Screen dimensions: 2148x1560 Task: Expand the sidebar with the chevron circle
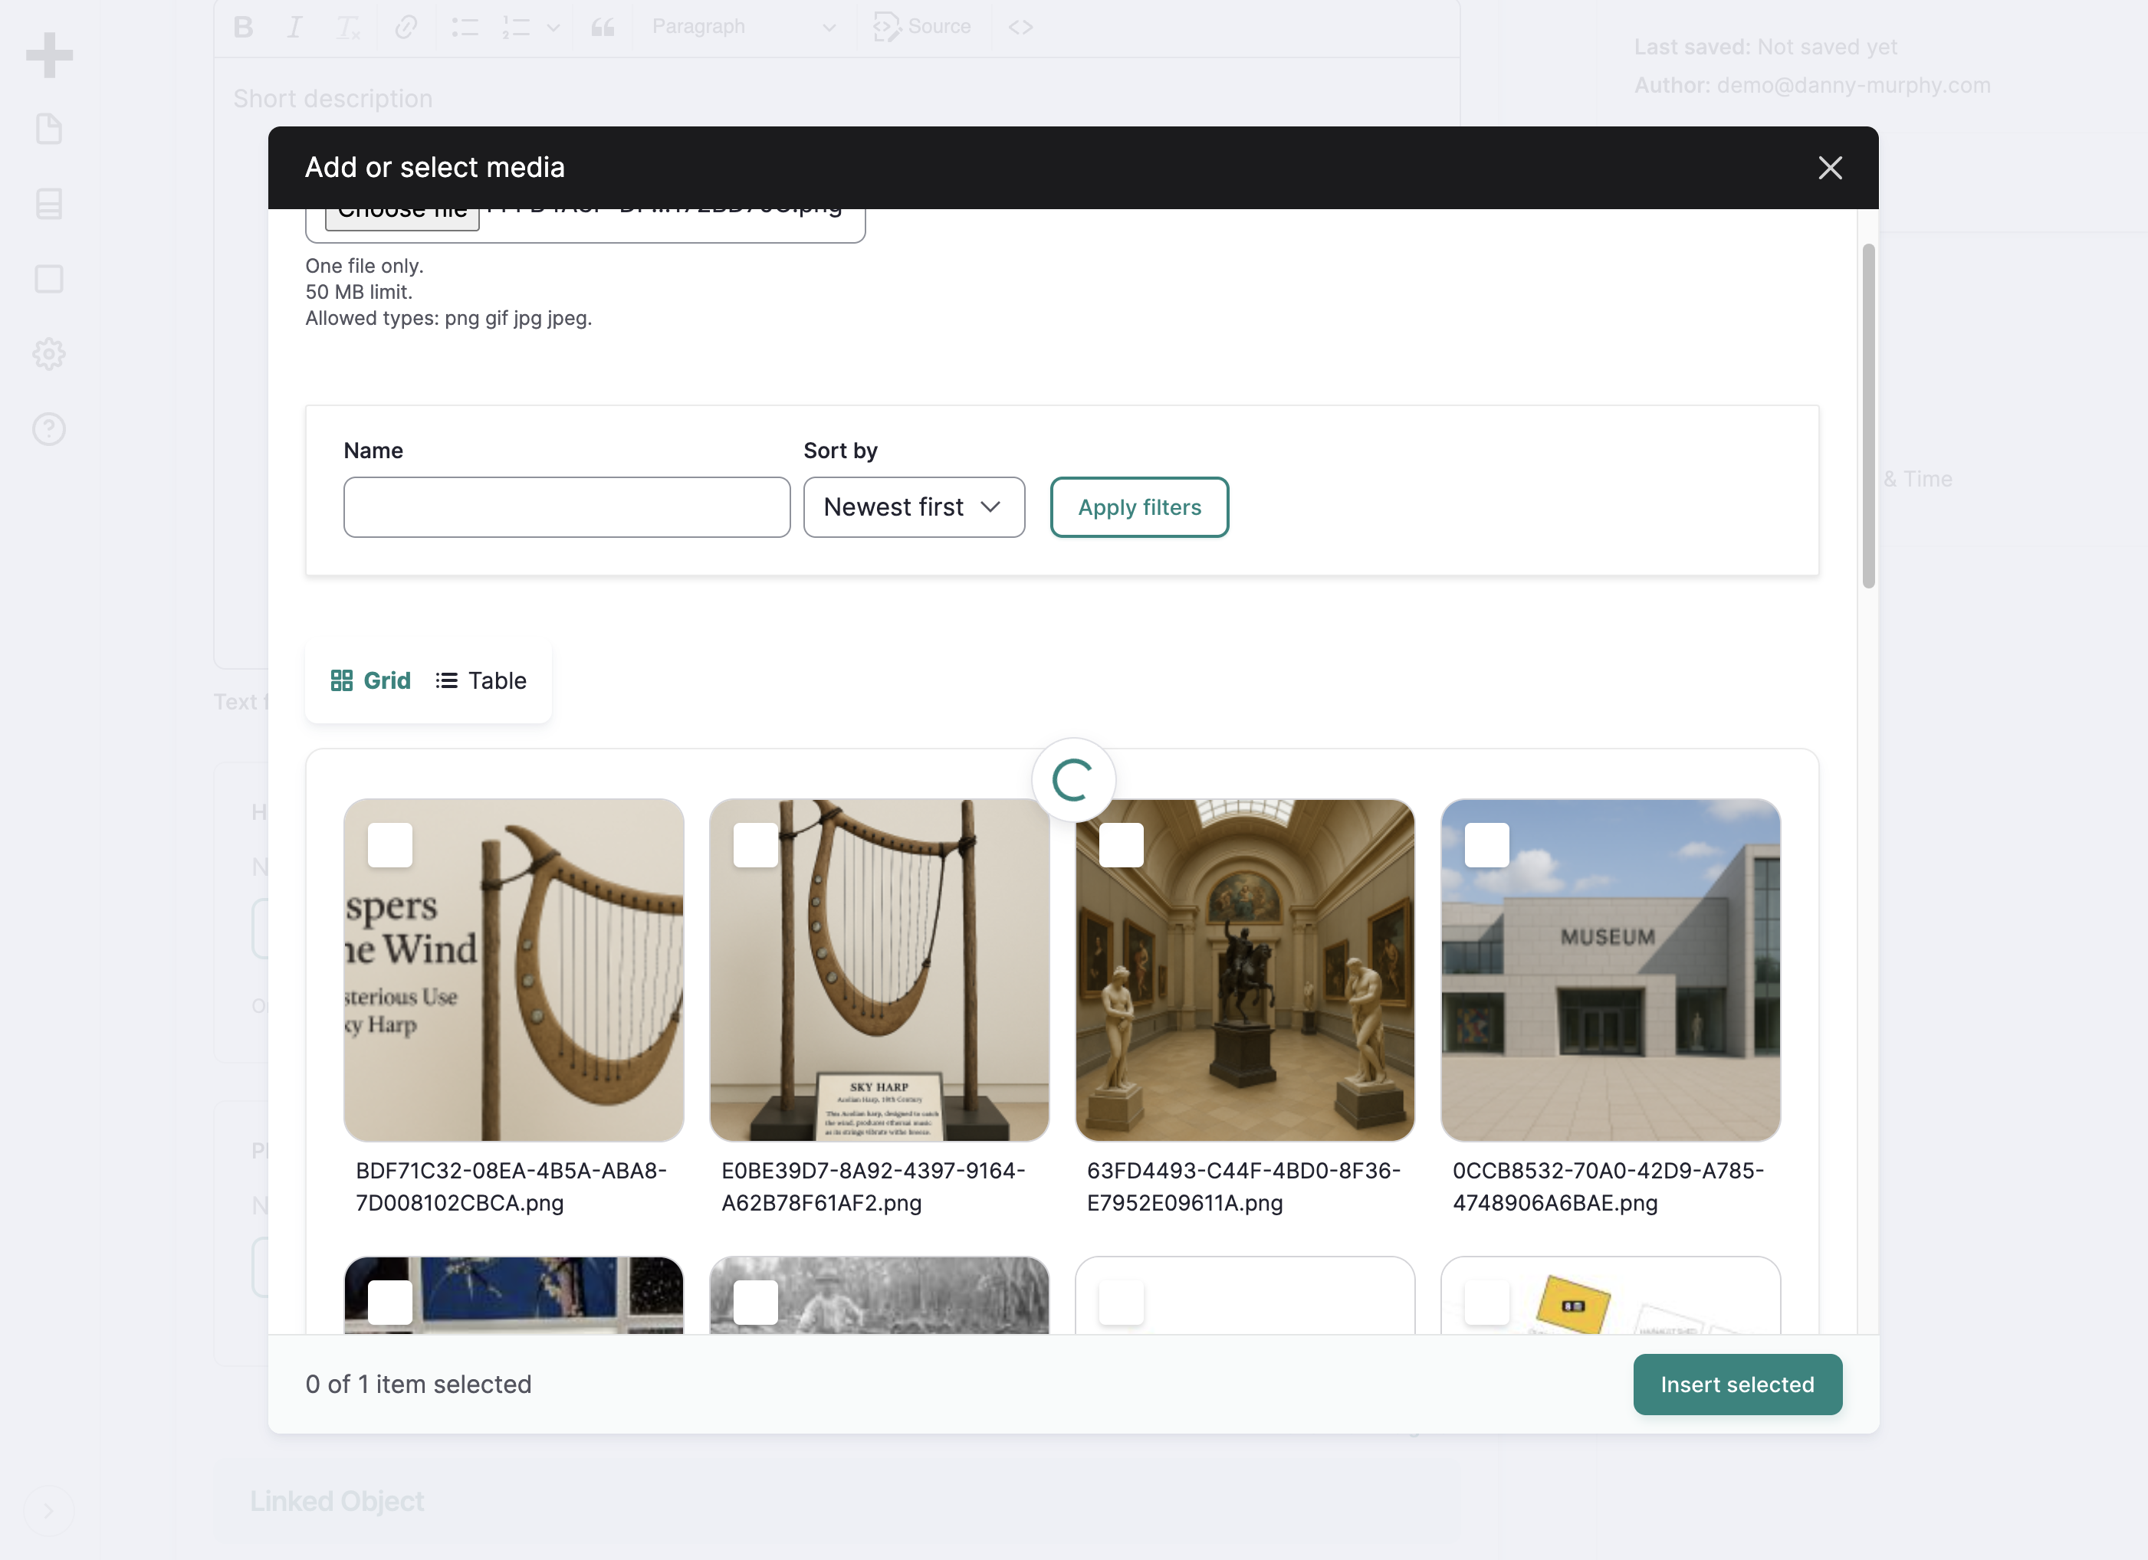pyautogui.click(x=48, y=1511)
